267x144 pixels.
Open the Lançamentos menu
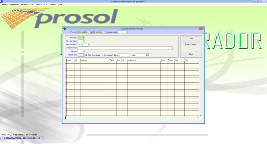[x=14, y=5]
